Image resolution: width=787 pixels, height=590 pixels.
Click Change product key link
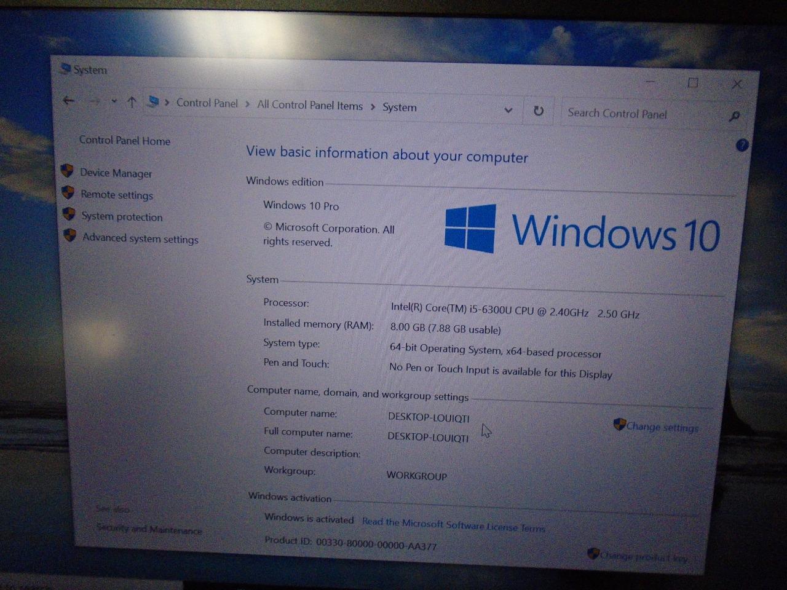pyautogui.click(x=644, y=557)
